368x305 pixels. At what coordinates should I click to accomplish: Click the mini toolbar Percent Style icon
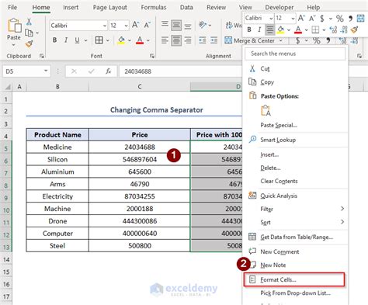[339, 19]
